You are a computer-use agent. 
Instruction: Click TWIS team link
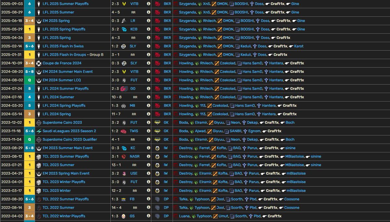(134, 131)
